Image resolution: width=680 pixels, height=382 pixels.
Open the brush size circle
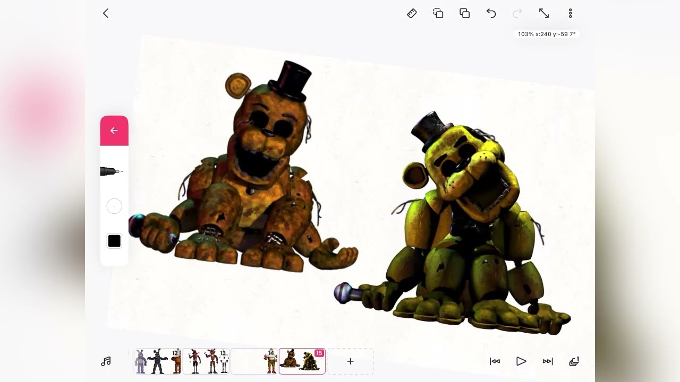point(114,206)
